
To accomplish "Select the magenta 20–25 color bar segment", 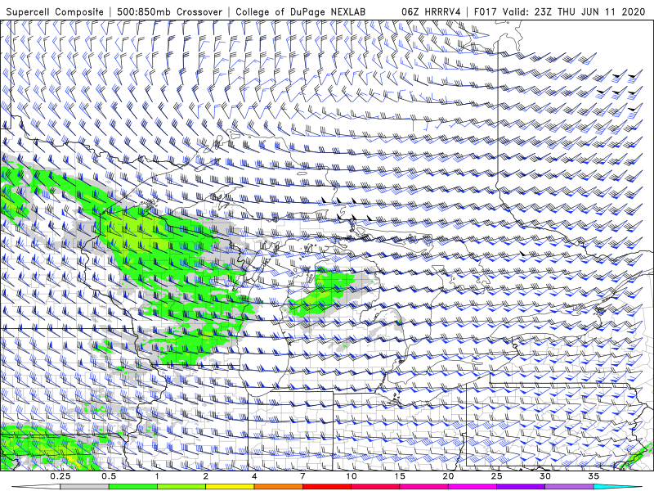I will (x=473, y=487).
